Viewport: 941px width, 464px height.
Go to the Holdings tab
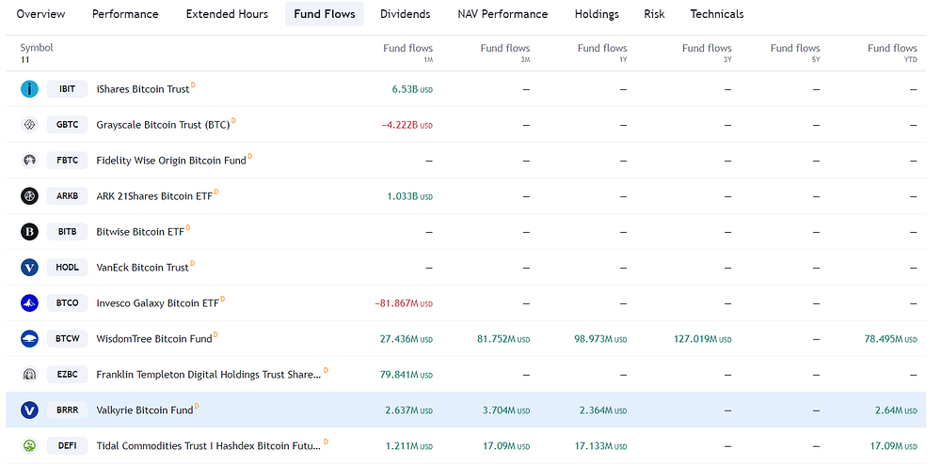[x=597, y=14]
